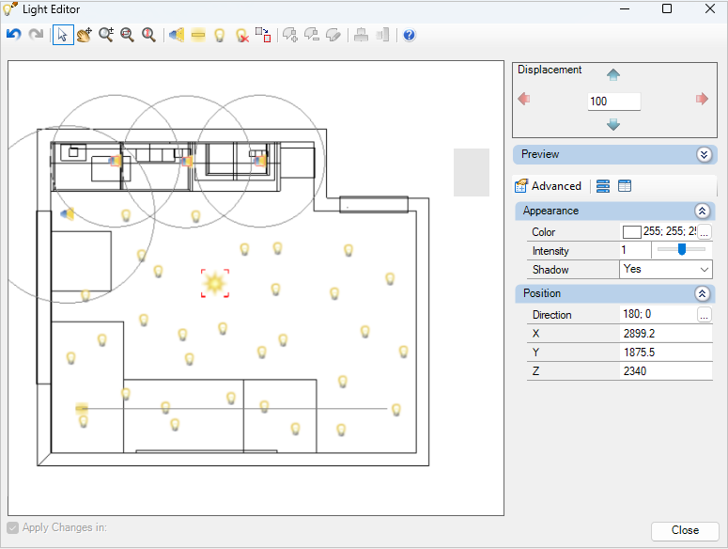Open the Shadow dropdown
The image size is (728, 549).
704,270
